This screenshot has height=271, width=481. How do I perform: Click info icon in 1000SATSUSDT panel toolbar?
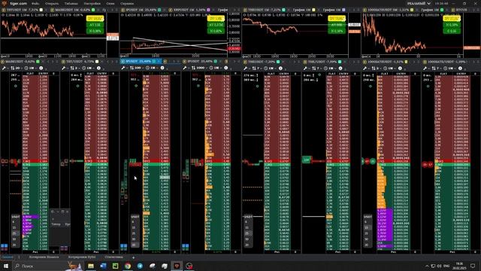coord(400,69)
